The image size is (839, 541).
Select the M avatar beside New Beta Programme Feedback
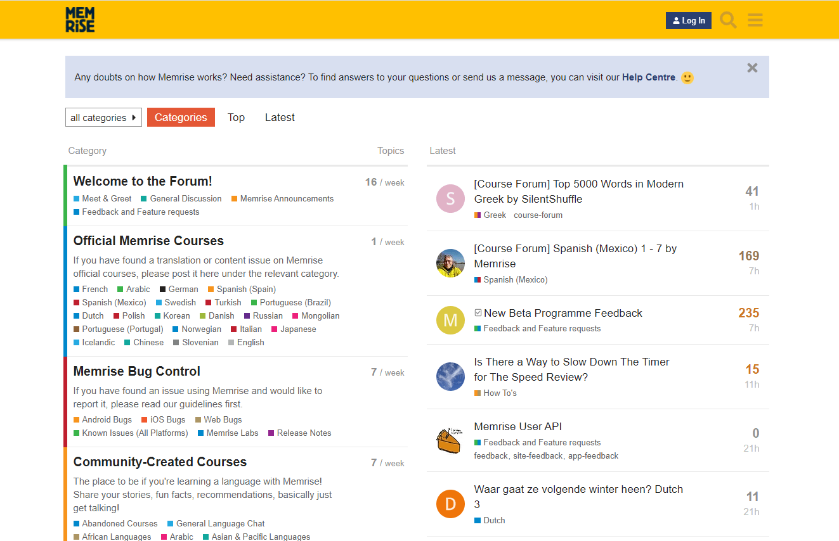click(450, 320)
